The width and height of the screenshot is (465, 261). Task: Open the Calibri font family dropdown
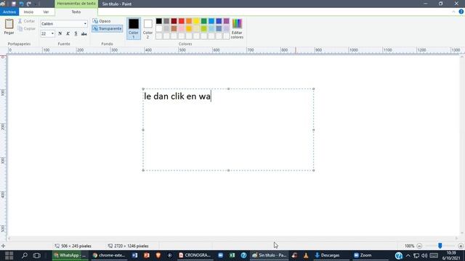tap(85, 24)
